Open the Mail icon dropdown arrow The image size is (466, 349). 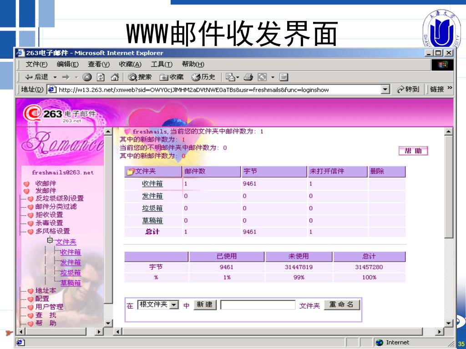(238, 77)
